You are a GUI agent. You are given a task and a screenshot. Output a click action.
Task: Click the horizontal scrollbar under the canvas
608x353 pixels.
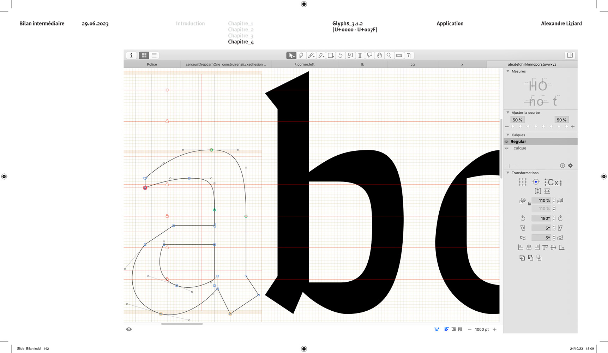(182, 324)
